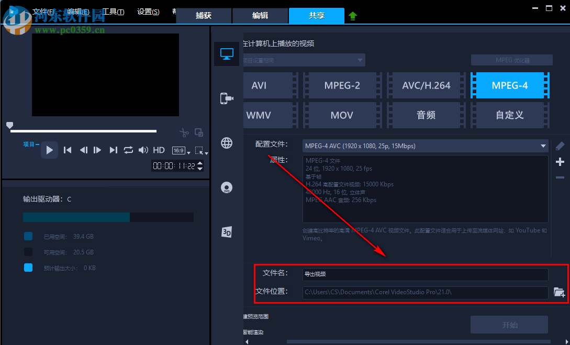570x345 pixels.
Task: Click the output drive space bar
Action: (108, 217)
